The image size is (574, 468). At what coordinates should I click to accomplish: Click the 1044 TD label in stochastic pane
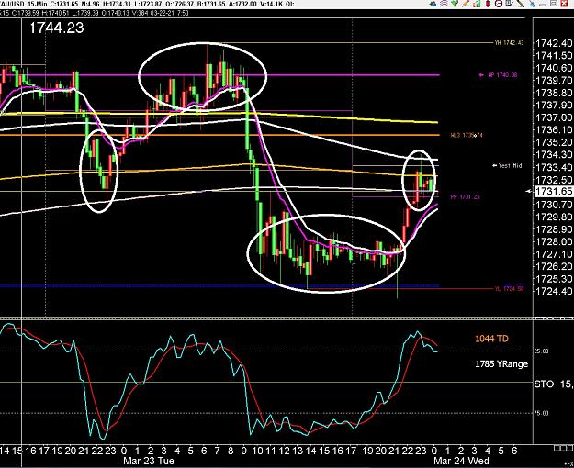pyautogui.click(x=491, y=339)
